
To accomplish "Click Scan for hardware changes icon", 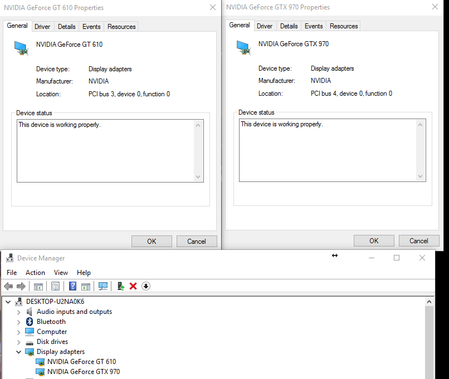I will [x=103, y=286].
